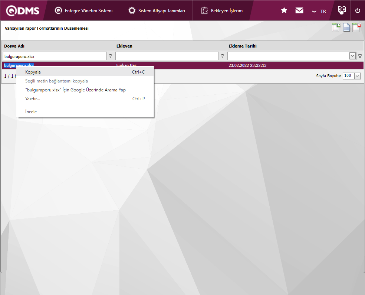Delete report format icon
365x295 pixels.
[x=356, y=27]
